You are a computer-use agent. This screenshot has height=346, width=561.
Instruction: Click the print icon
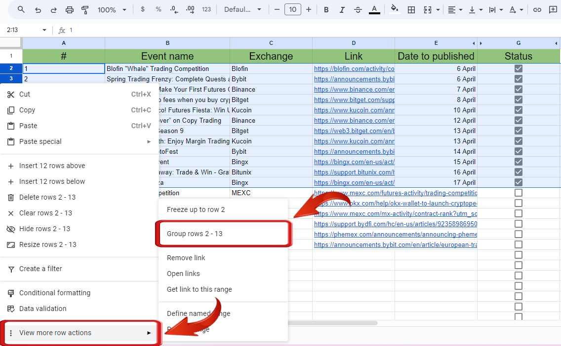pyautogui.click(x=70, y=10)
